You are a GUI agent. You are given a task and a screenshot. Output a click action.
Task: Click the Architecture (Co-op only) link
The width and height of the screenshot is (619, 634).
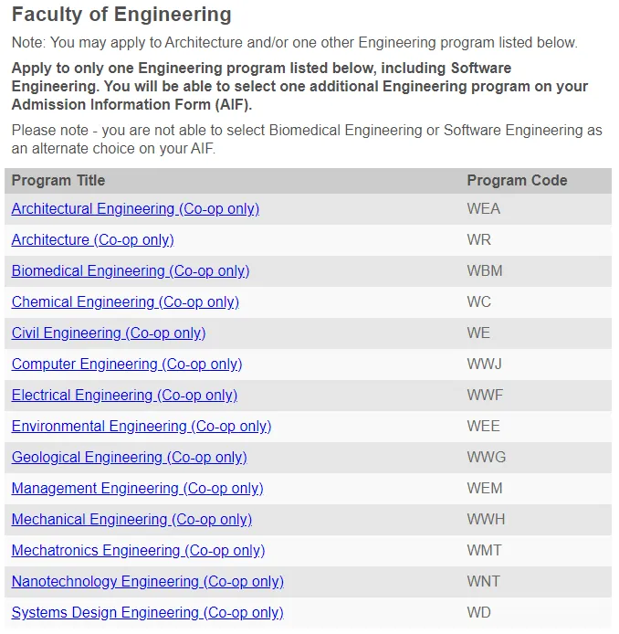tap(92, 240)
